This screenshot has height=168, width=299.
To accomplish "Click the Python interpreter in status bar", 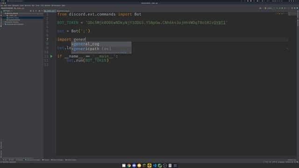I will (289, 162).
